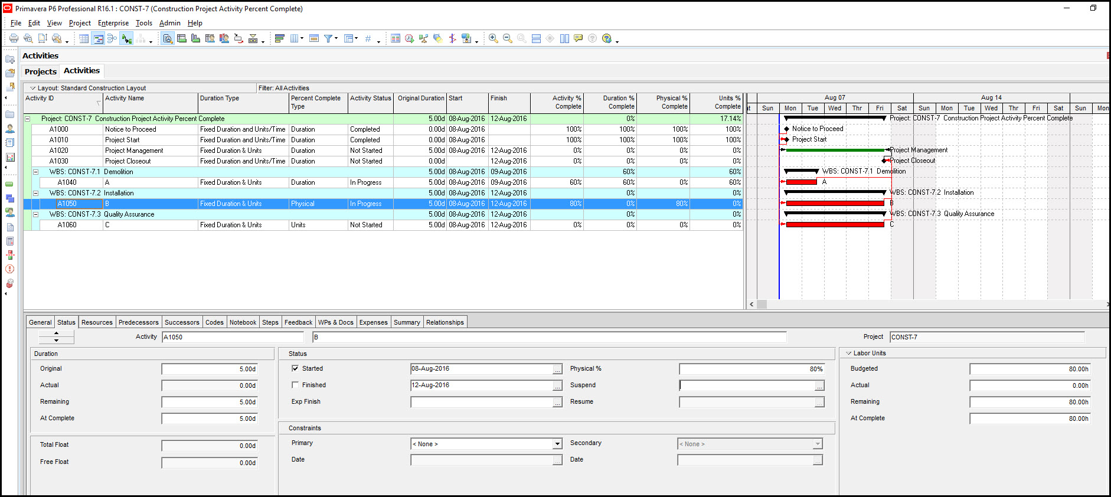Click the Level Resources toolbar icon
The width and height of the screenshot is (1111, 497).
pos(423,38)
